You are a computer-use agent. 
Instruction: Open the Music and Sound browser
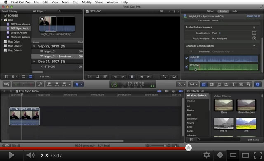[x=219, y=84]
